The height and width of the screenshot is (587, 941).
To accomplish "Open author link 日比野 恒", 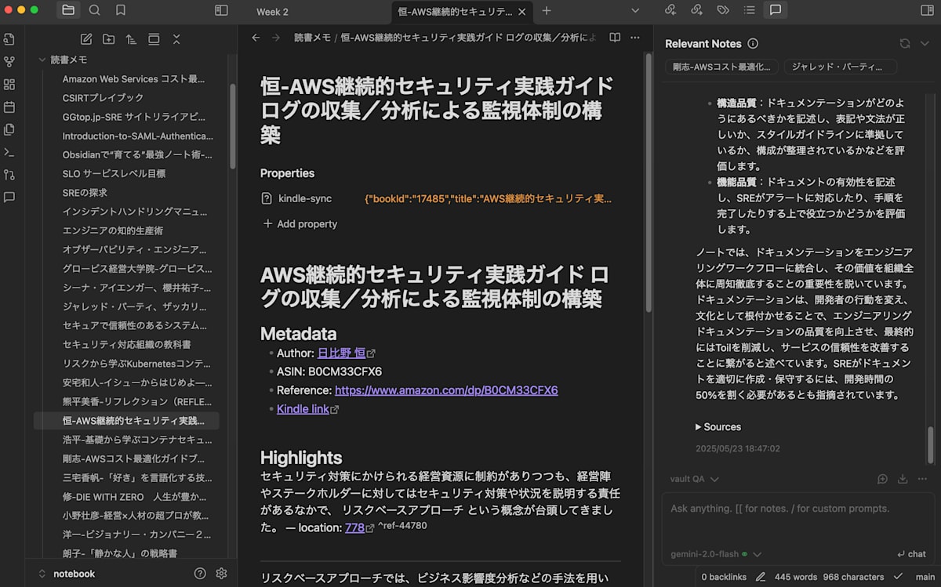I will pyautogui.click(x=341, y=353).
